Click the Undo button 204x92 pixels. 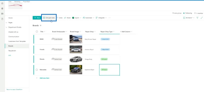pos(59,18)
